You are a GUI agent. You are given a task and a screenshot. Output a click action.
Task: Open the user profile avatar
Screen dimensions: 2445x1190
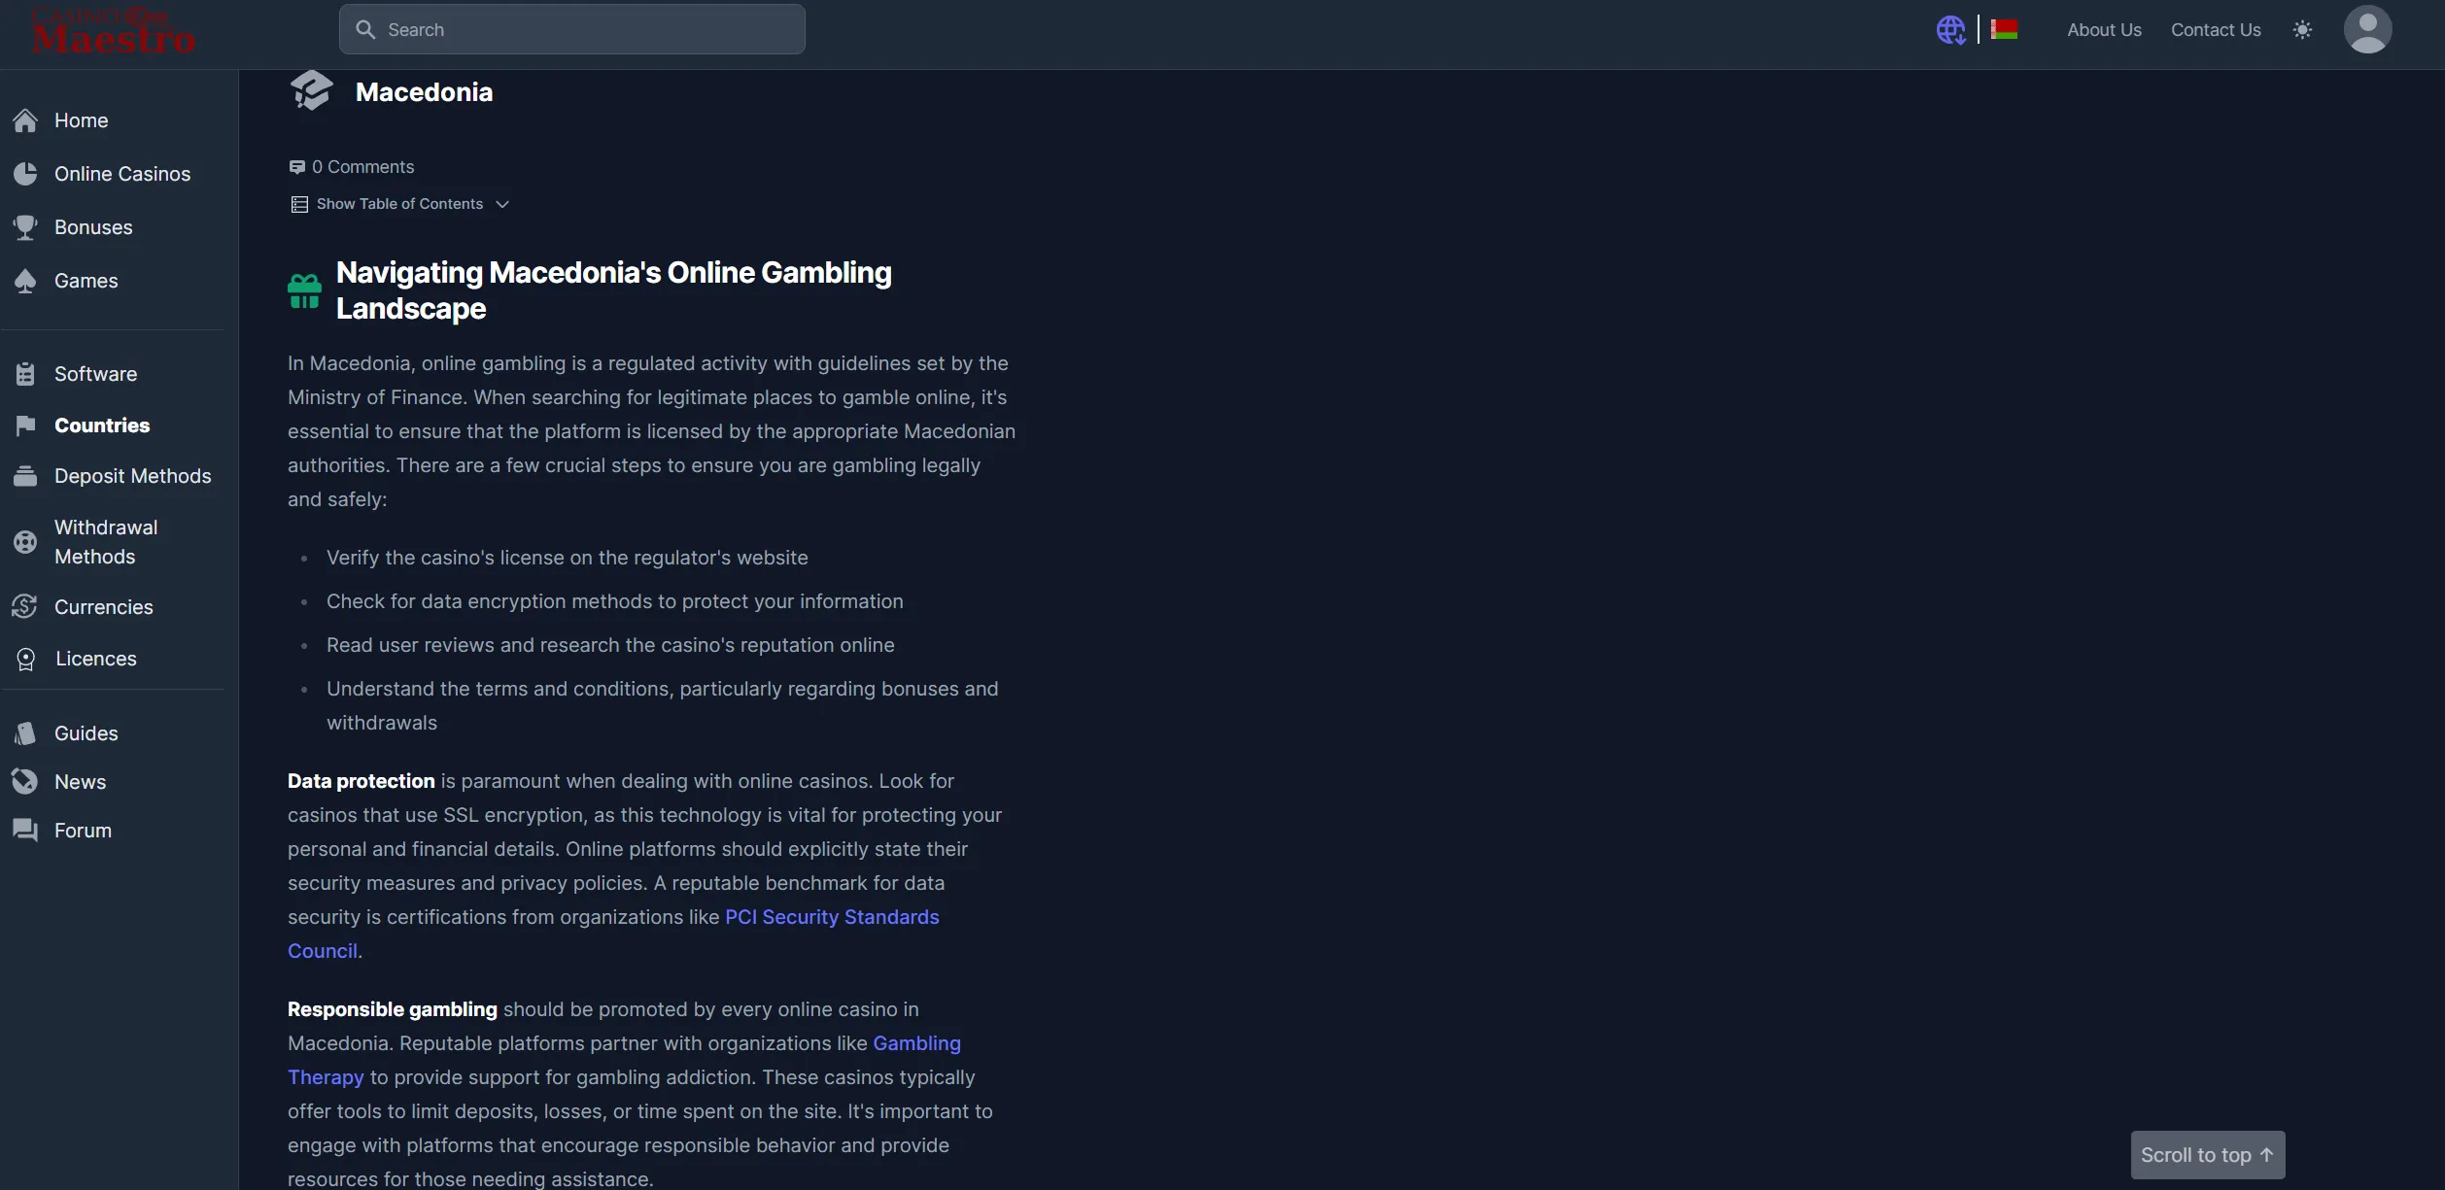coord(2367,29)
